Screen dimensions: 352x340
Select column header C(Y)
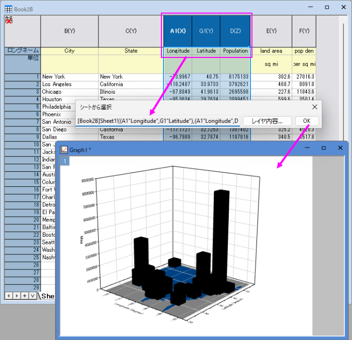click(x=131, y=31)
